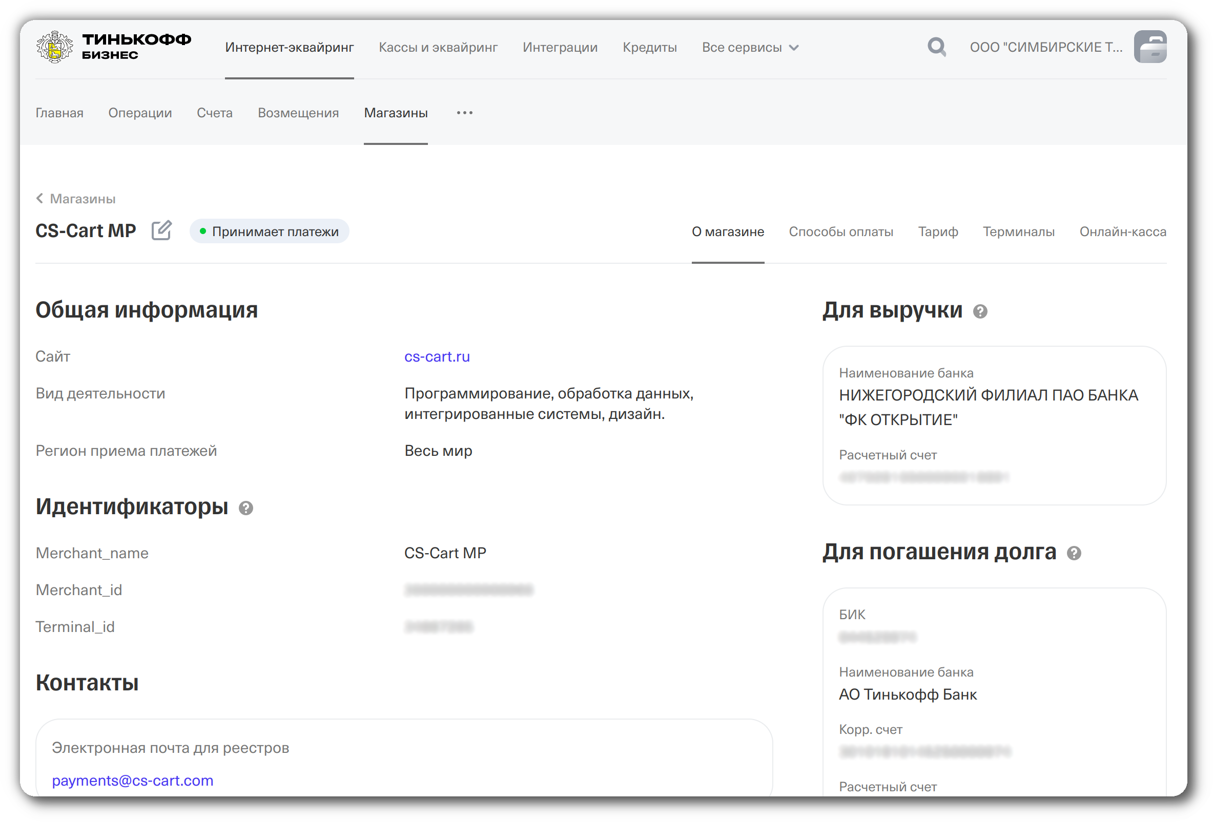
Task: Go back to Магазины via chevron
Action: click(x=40, y=198)
